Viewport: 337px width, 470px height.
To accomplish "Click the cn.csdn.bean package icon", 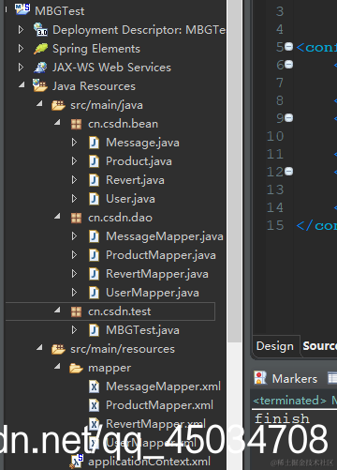I will coord(76,124).
